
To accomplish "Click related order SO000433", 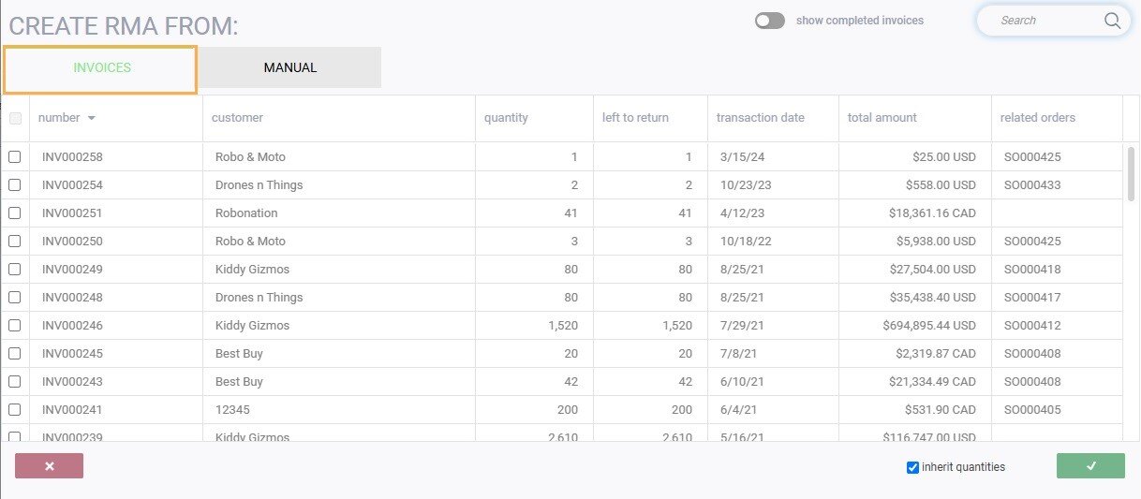I will point(1032,185).
